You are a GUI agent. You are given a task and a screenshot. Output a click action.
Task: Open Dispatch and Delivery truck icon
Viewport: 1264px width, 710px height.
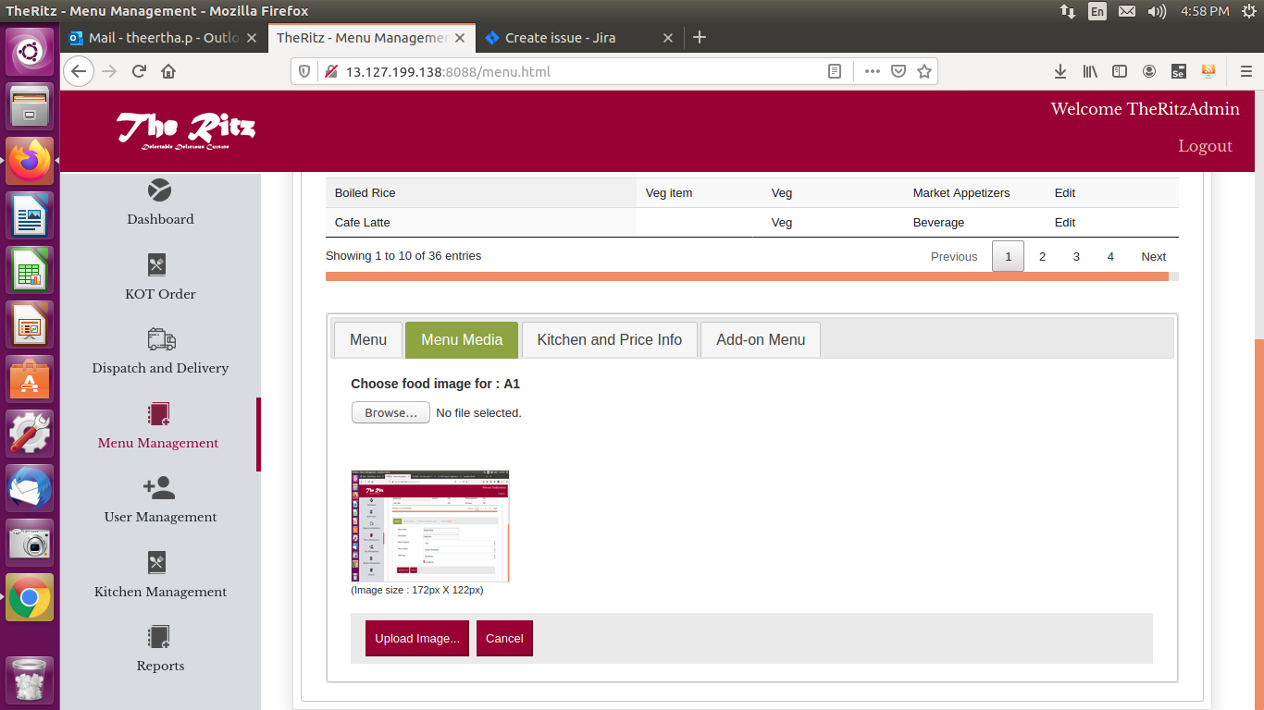coord(160,339)
